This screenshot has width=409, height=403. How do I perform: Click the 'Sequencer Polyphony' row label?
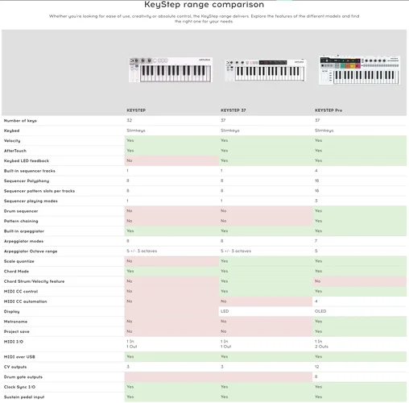coord(27,181)
